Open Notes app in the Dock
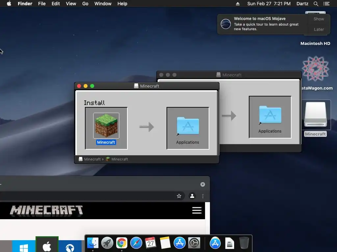The width and height of the screenshot is (337, 252). (x=165, y=243)
